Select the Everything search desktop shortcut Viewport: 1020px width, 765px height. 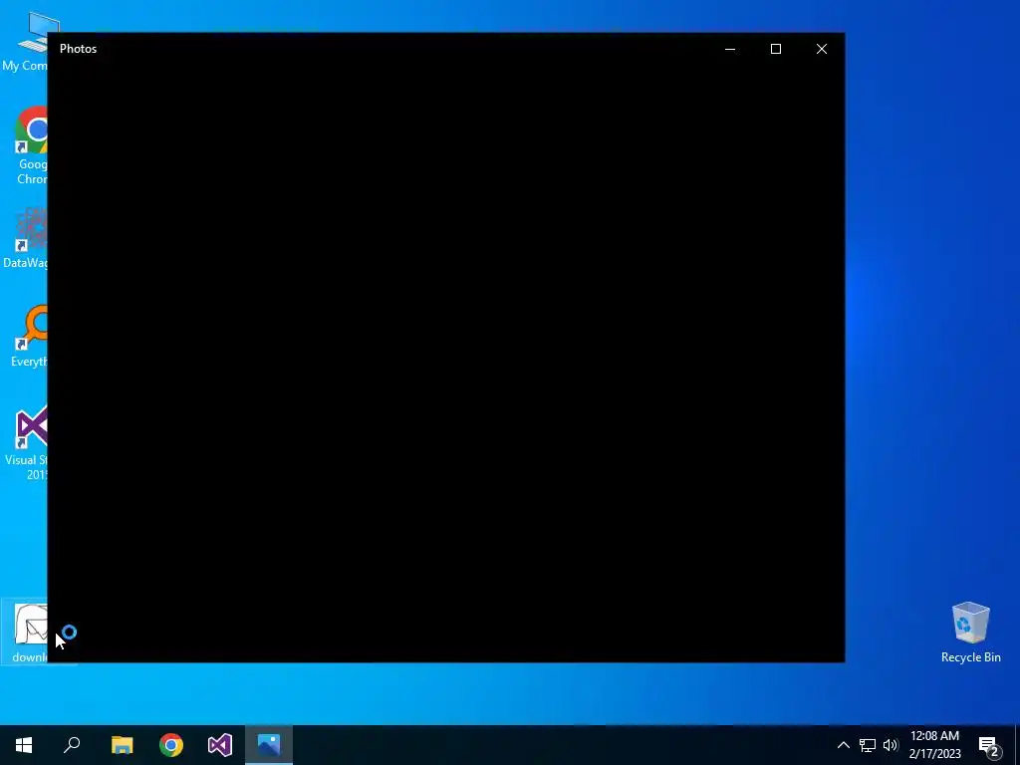[30, 337]
